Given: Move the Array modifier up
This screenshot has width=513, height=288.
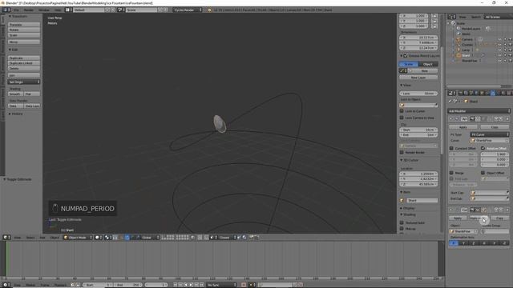Looking at the screenshot, I should point(496,119).
